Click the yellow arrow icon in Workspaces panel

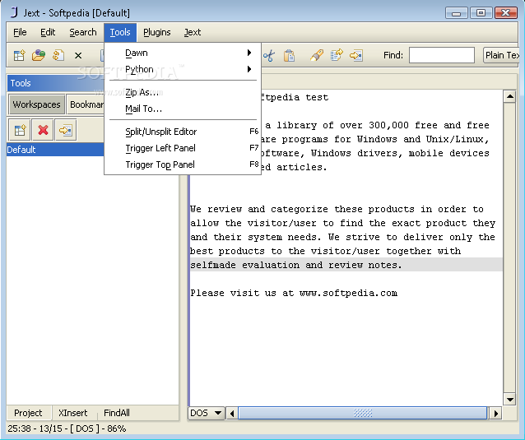point(66,130)
